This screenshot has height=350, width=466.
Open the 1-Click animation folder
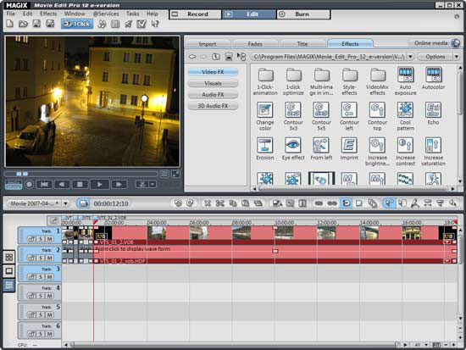(x=265, y=81)
